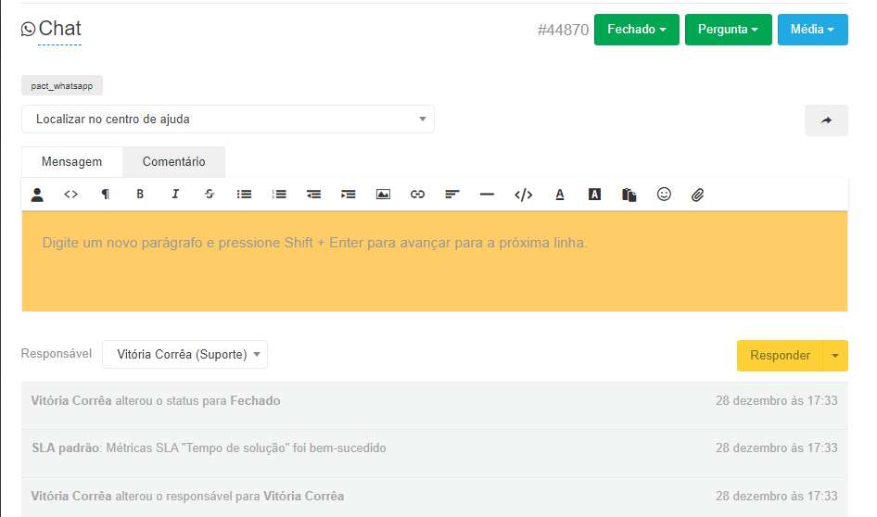Click the Responsável label

point(57,354)
